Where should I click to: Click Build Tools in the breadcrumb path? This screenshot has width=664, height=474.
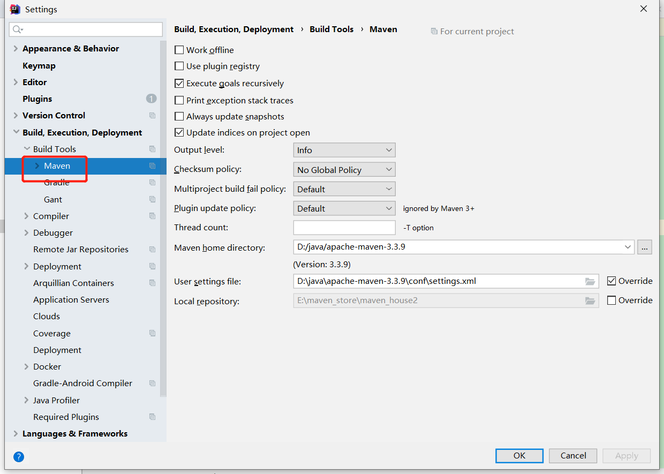point(331,29)
